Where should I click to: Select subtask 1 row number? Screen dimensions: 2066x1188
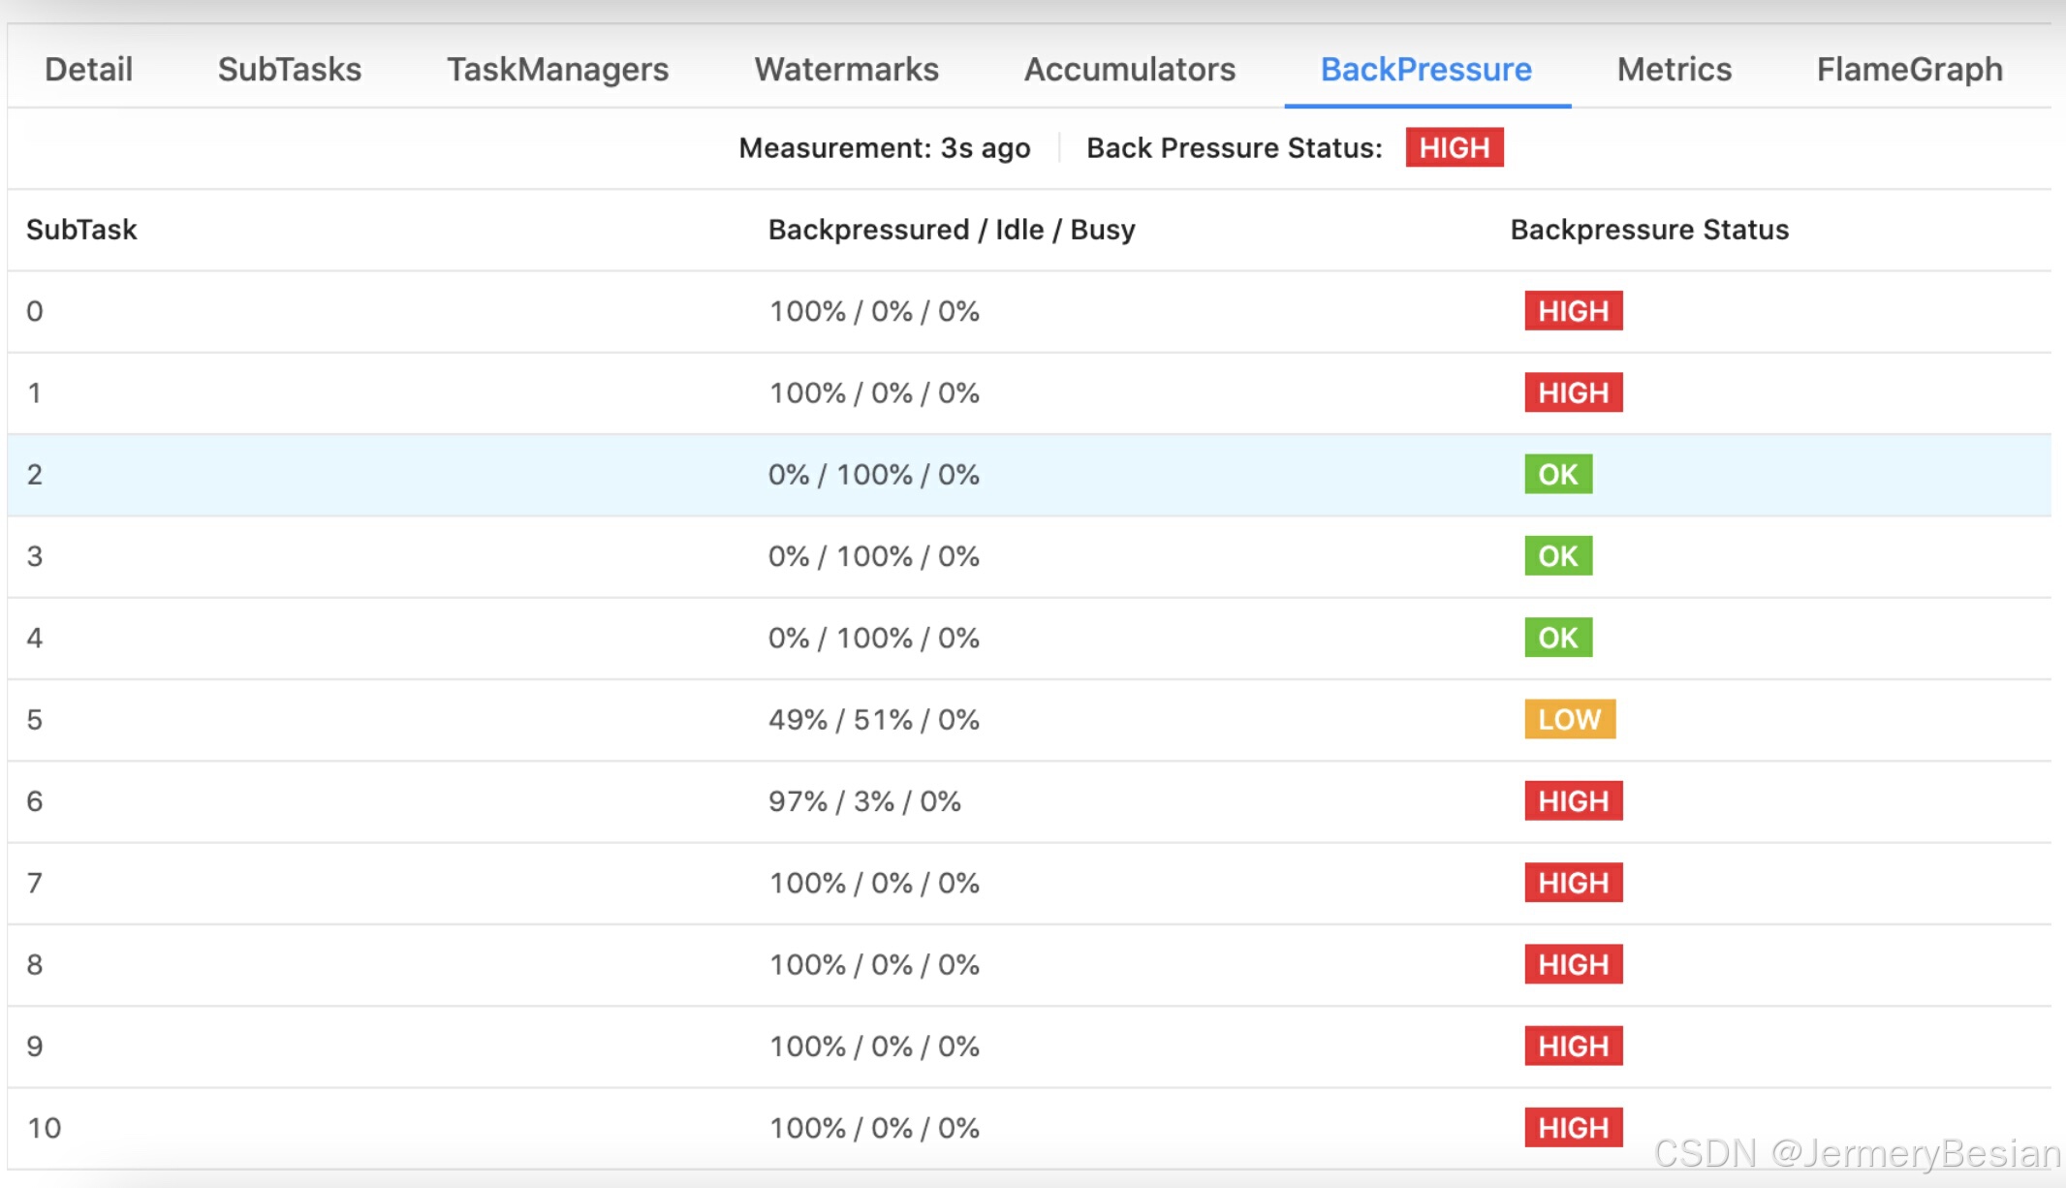tap(35, 392)
